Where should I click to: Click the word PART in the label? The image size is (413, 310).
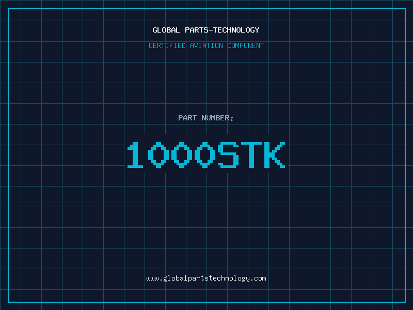pos(187,118)
